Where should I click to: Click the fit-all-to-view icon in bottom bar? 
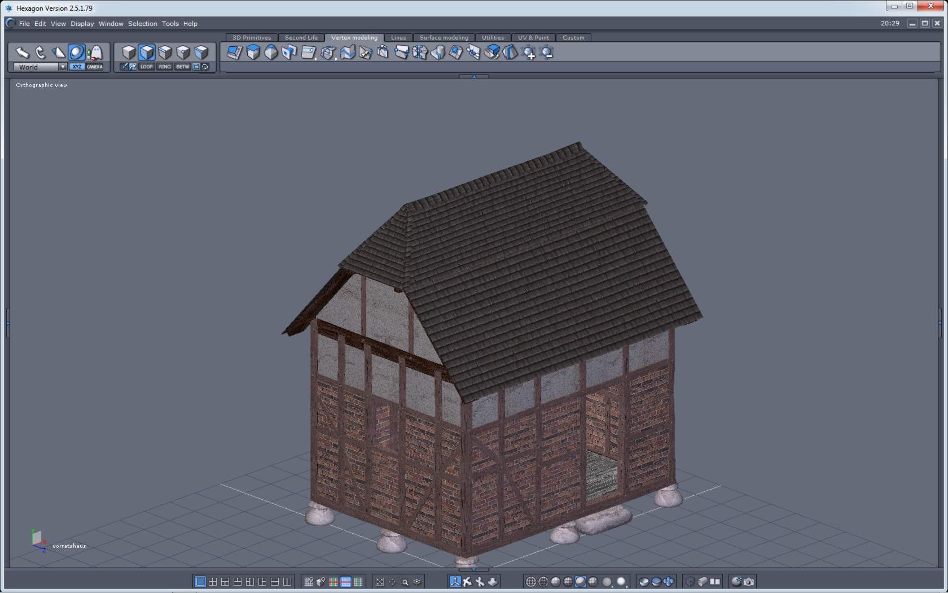[x=380, y=582]
